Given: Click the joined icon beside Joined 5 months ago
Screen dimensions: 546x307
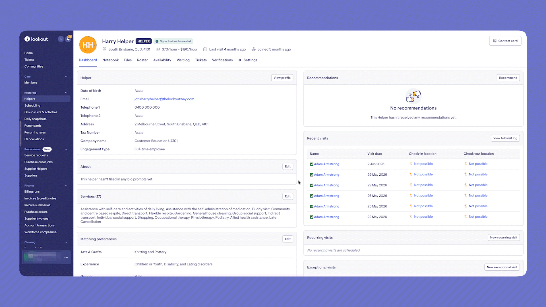Looking at the screenshot, I should (253, 49).
